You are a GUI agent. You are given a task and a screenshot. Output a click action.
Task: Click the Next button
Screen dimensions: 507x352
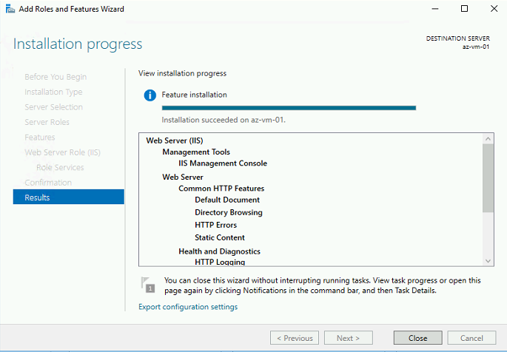point(349,338)
